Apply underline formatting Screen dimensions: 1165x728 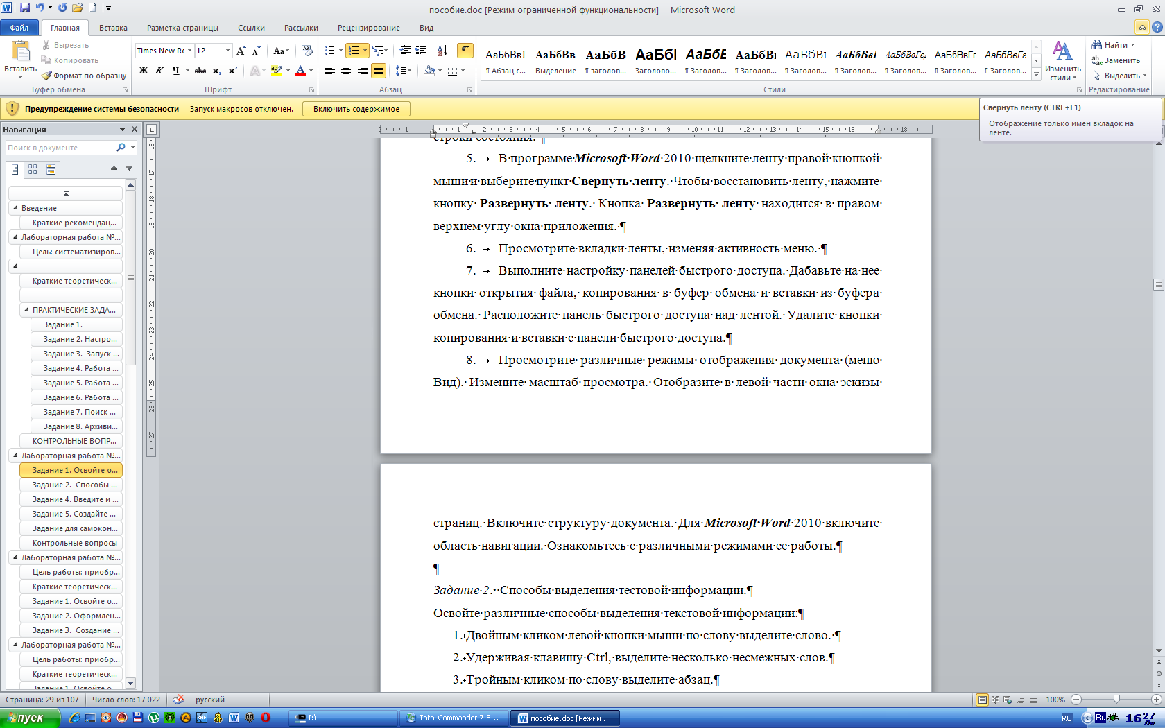[x=176, y=71]
